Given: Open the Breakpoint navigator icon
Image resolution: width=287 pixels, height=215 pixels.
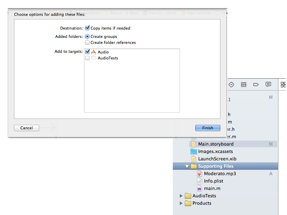Looking at the screenshot, I should pyautogui.click(x=256, y=85).
